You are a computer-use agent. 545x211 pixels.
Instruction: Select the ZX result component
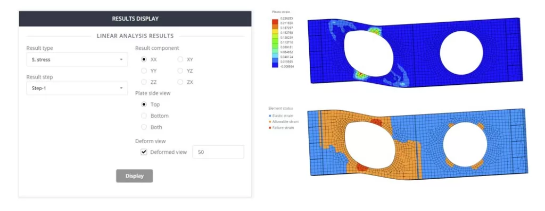click(x=180, y=82)
